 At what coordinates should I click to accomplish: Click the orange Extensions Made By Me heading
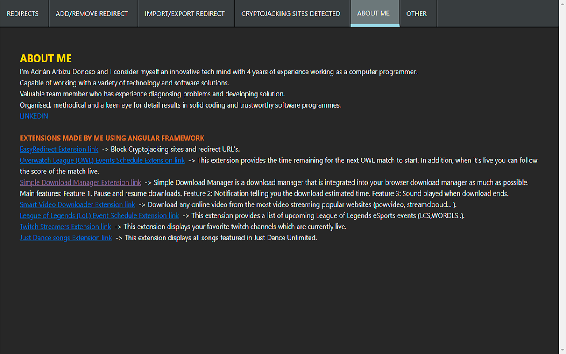point(112,138)
